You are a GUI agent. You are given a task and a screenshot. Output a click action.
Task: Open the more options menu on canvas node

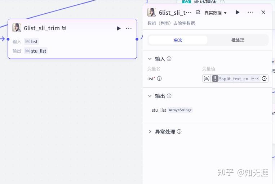[x=129, y=28]
